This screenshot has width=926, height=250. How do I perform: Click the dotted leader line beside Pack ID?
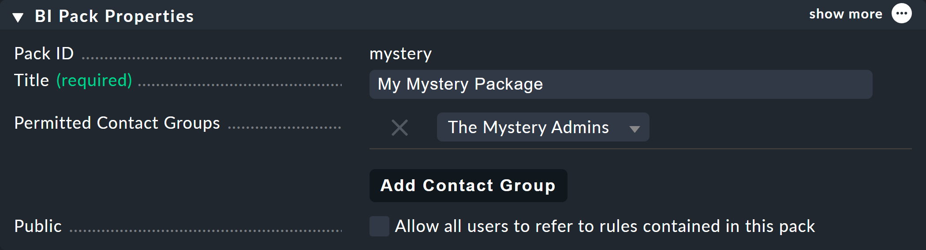[212, 58]
